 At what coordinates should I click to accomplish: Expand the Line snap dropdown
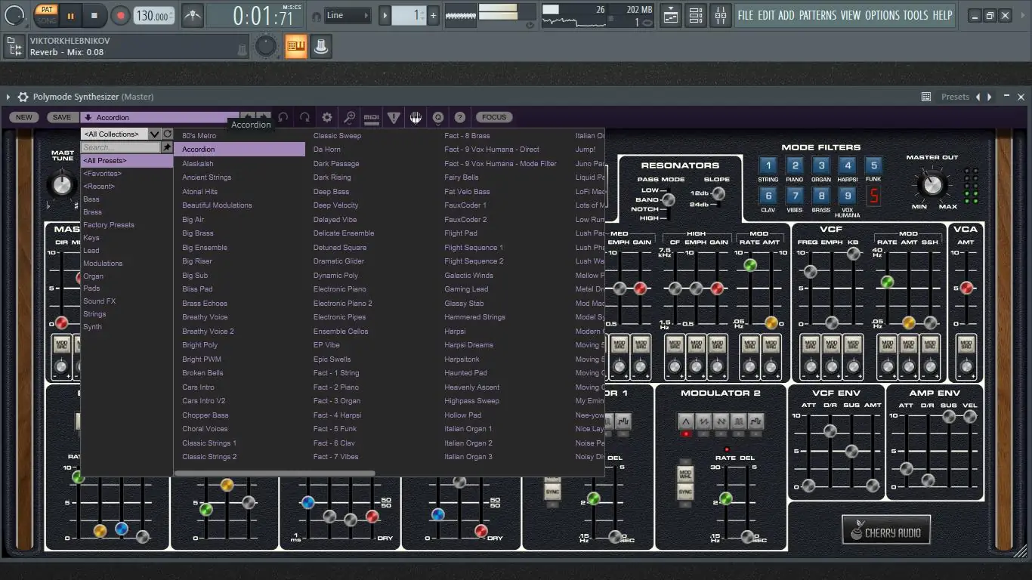pyautogui.click(x=348, y=15)
